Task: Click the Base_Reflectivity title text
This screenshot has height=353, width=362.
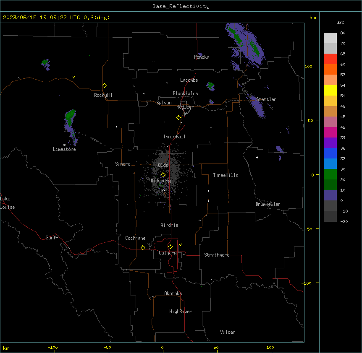Action: coord(181,6)
